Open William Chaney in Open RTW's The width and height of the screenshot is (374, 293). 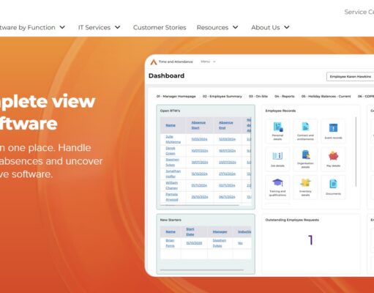172,185
